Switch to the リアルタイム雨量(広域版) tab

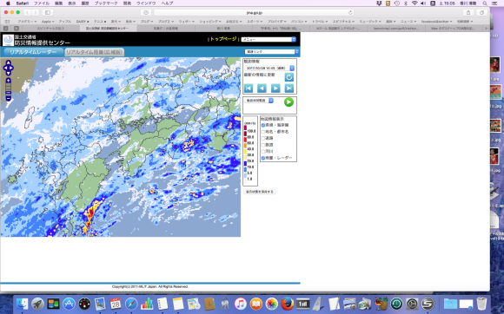tap(94, 52)
